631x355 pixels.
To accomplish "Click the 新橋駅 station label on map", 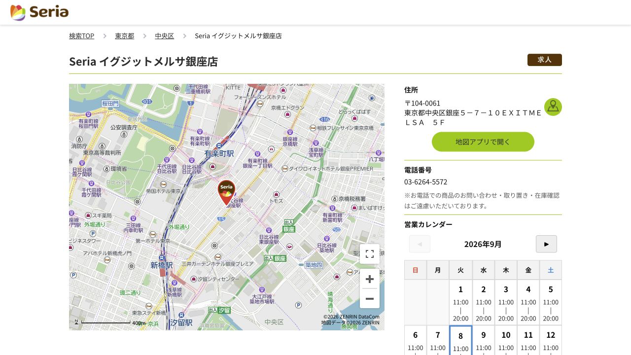I will pos(162,265).
